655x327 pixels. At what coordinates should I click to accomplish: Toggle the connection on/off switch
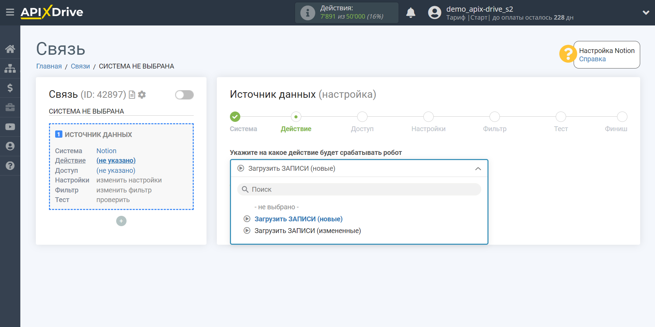tap(184, 95)
